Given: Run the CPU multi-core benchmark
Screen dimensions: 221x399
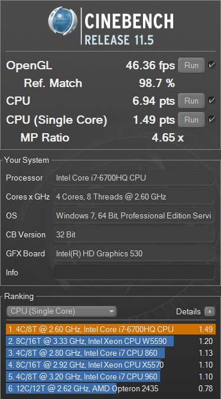Looking at the screenshot, I should (191, 101).
